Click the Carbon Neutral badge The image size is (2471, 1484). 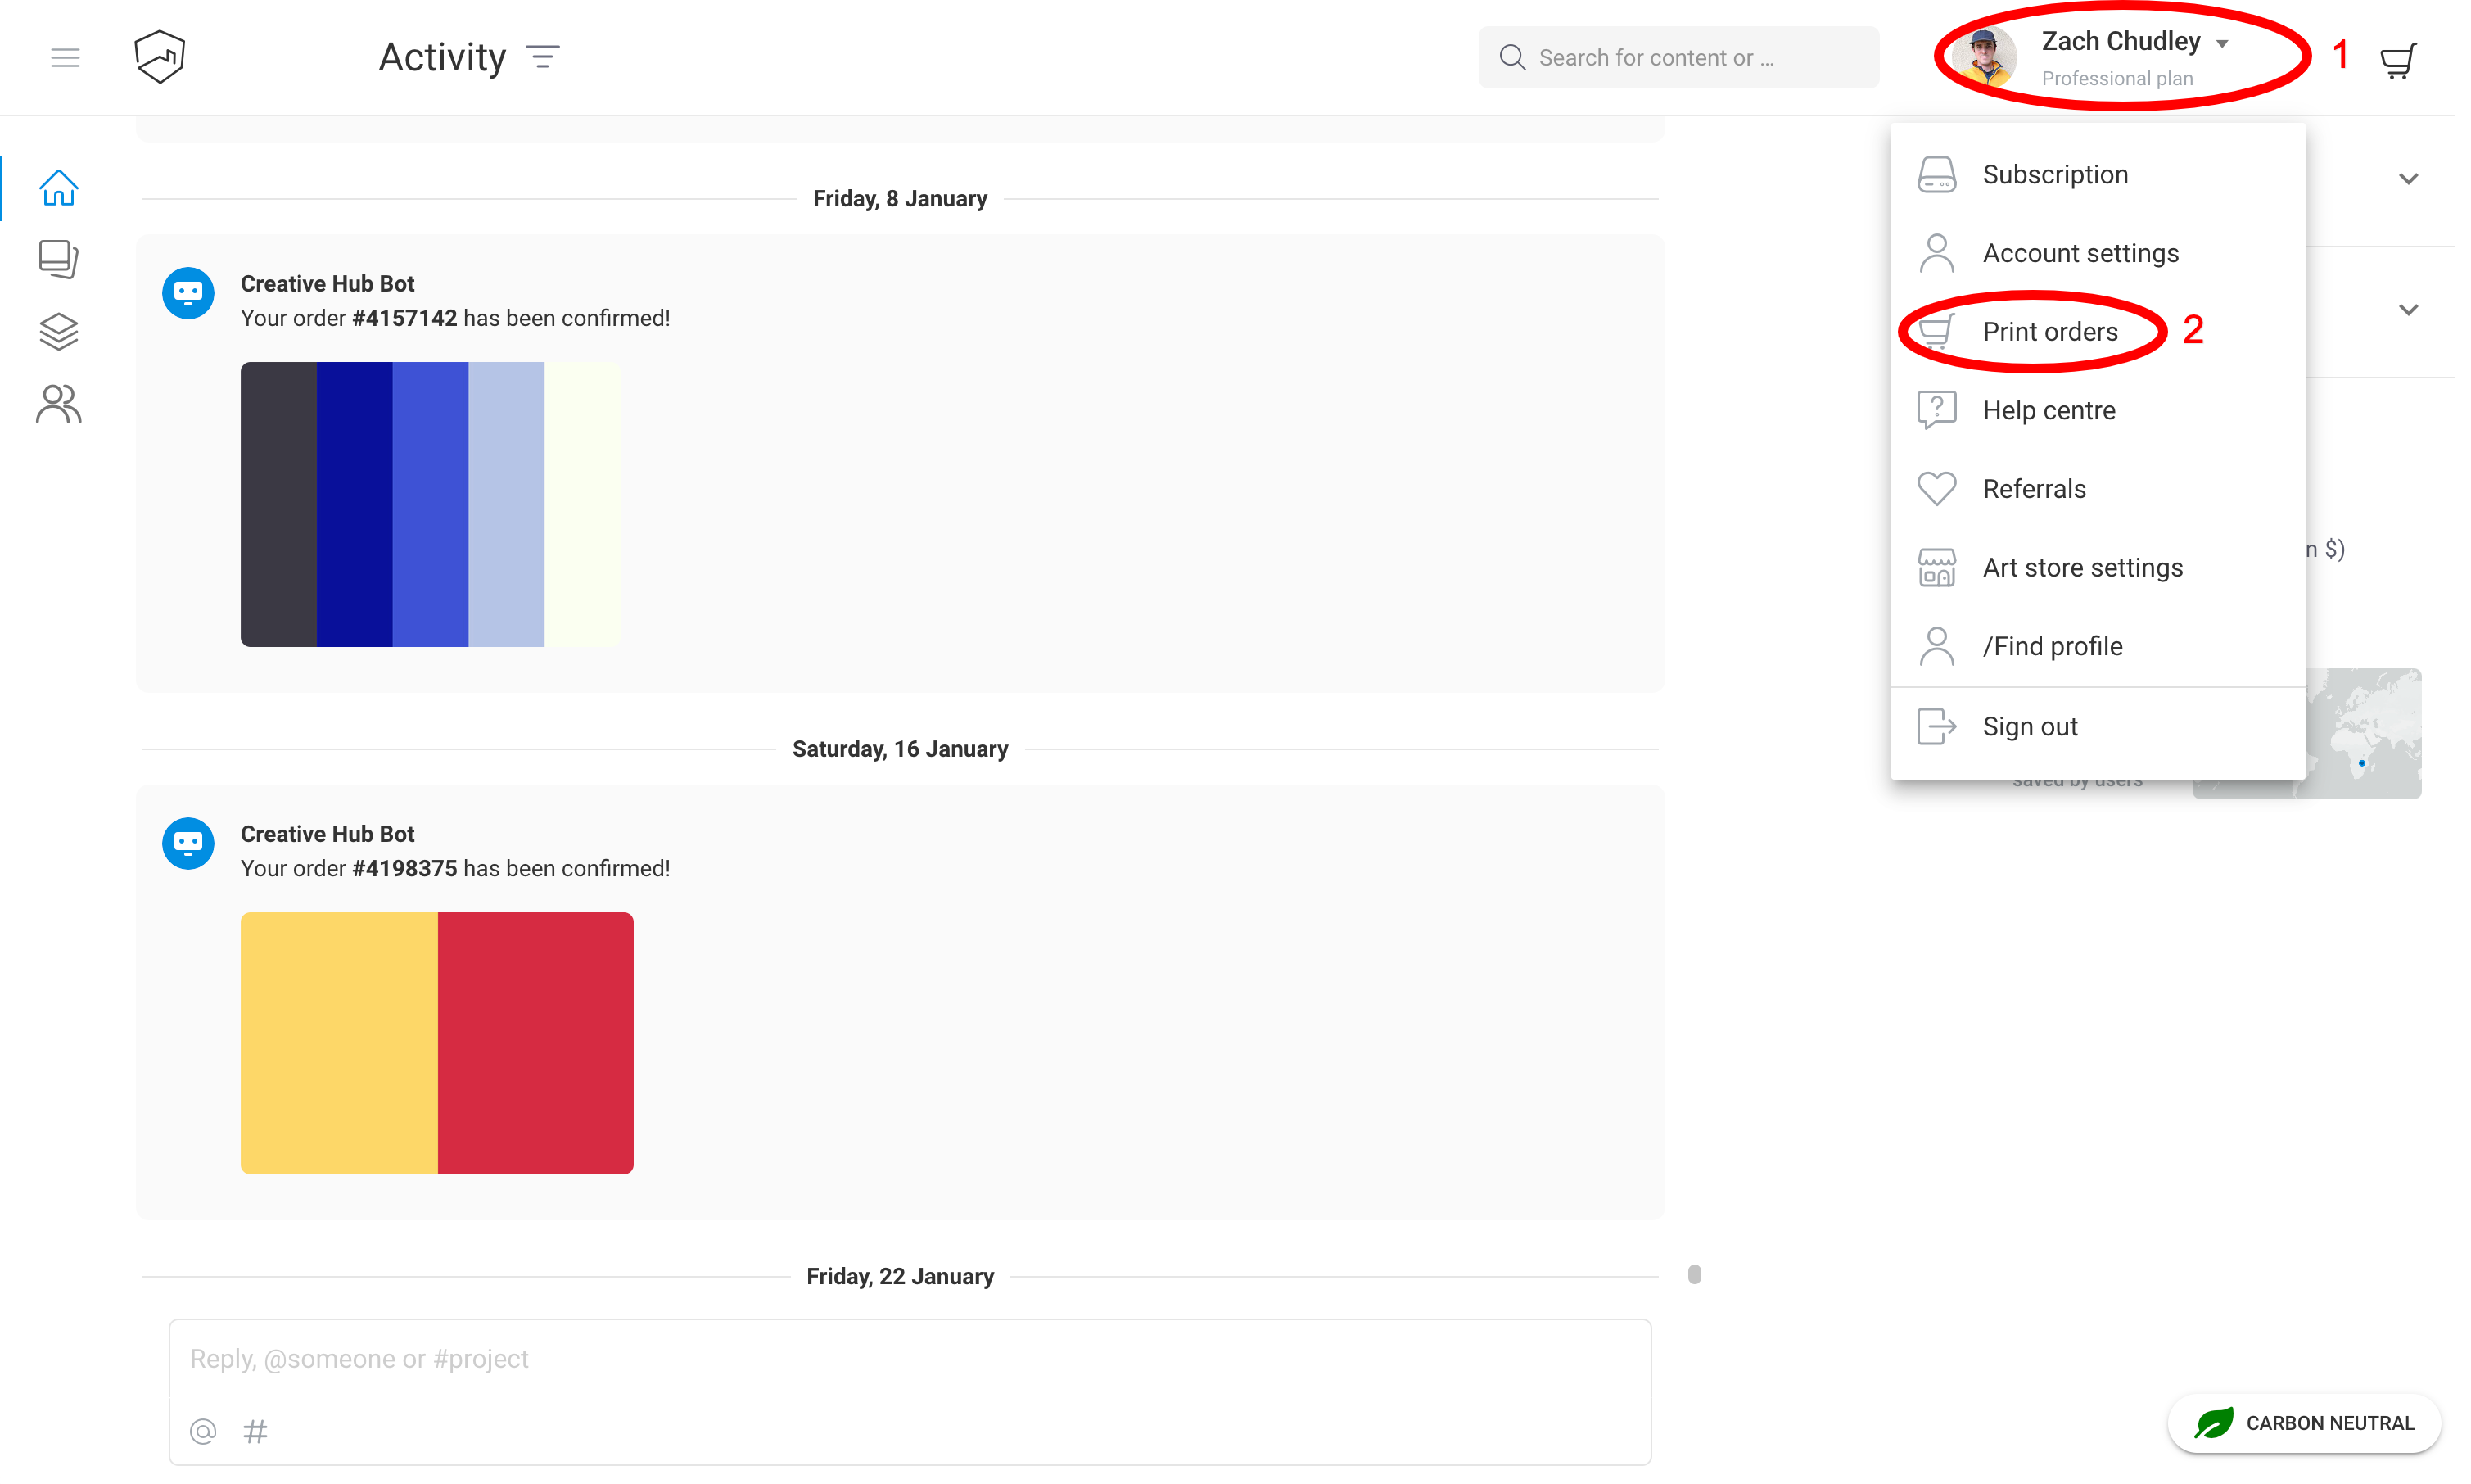[2304, 1422]
